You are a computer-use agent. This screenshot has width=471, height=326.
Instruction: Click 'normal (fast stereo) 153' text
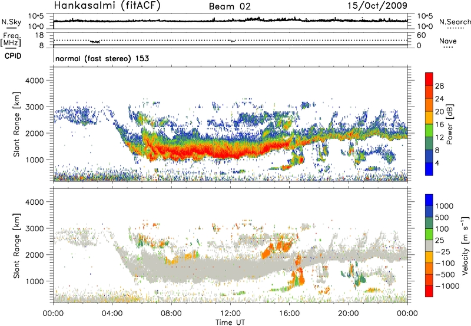(x=102, y=58)
